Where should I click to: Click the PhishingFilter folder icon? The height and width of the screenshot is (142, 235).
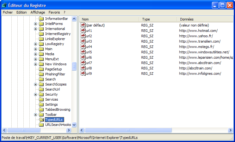coord(41,74)
